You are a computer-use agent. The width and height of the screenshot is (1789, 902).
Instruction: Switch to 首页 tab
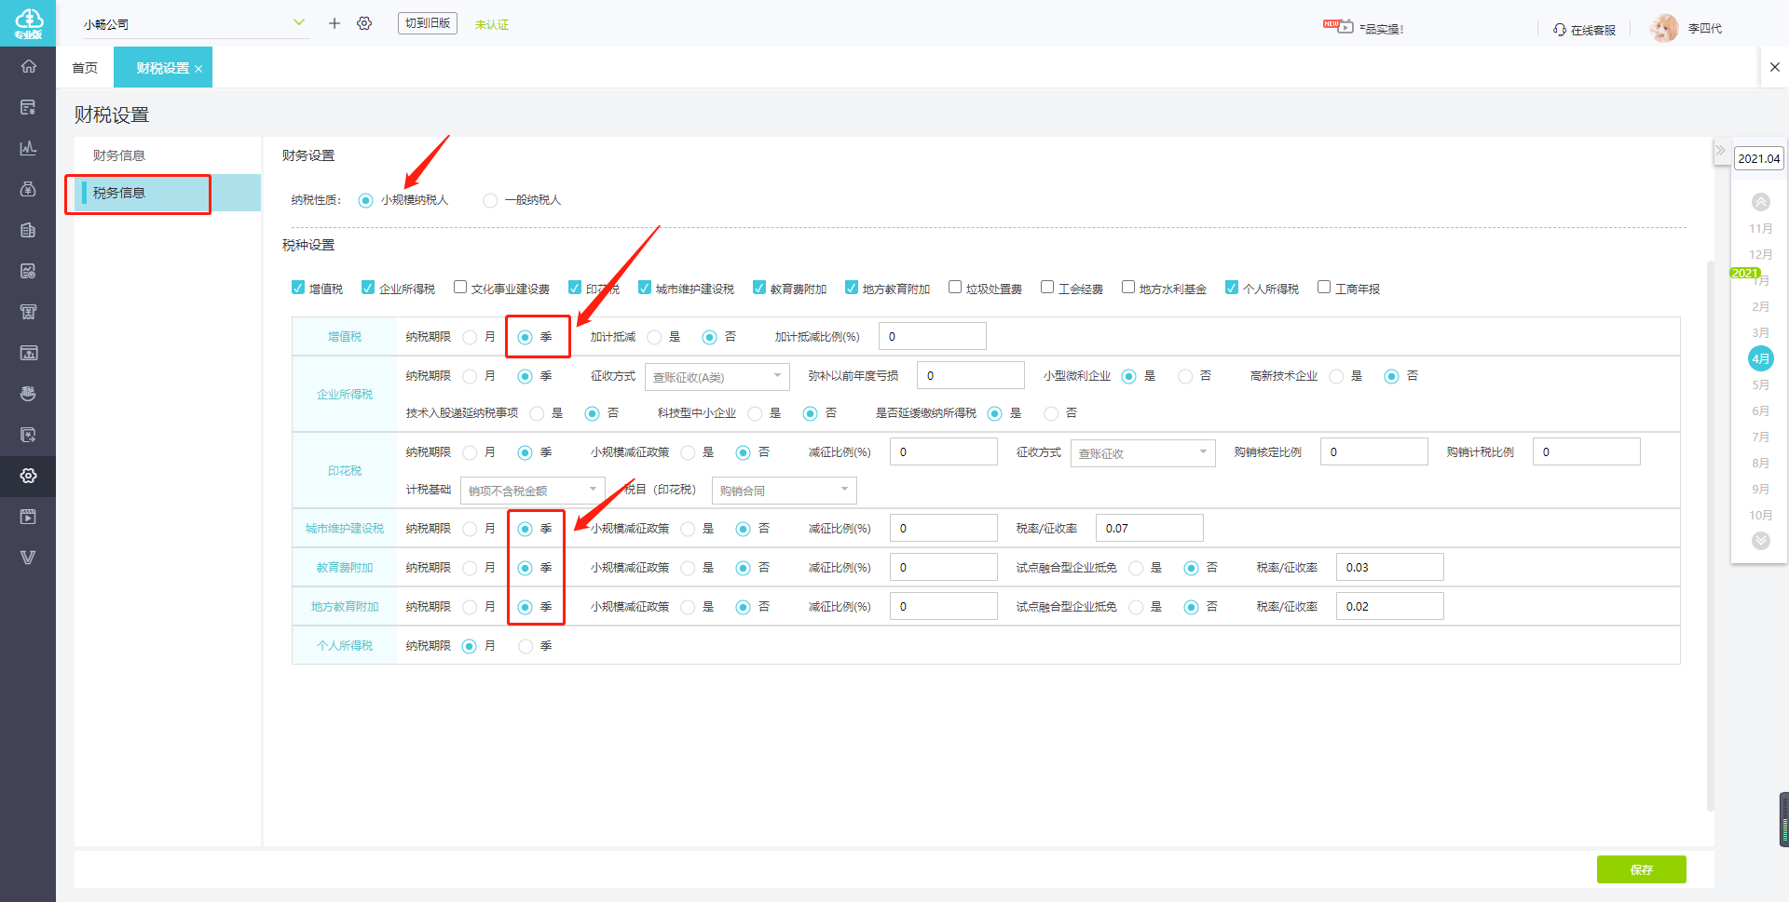[85, 68]
